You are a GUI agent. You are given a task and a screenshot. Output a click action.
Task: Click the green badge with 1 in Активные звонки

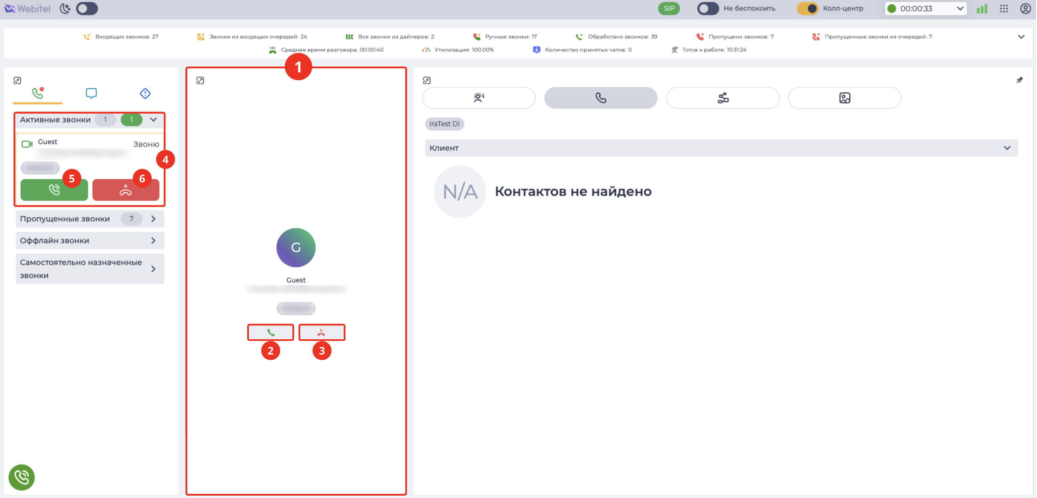[x=131, y=119]
